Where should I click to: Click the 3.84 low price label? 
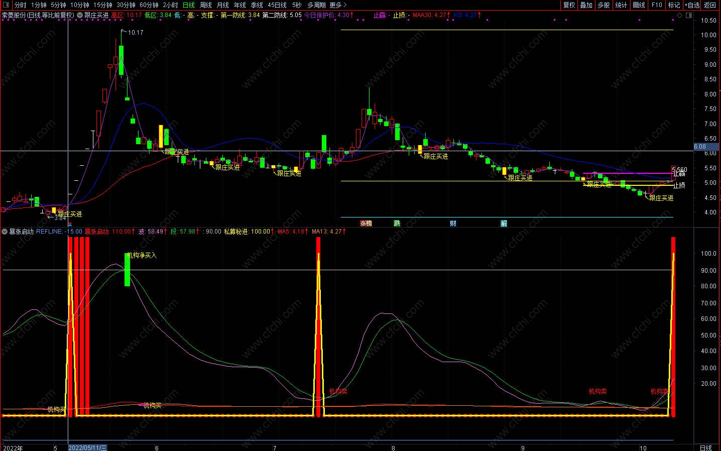click(x=60, y=218)
